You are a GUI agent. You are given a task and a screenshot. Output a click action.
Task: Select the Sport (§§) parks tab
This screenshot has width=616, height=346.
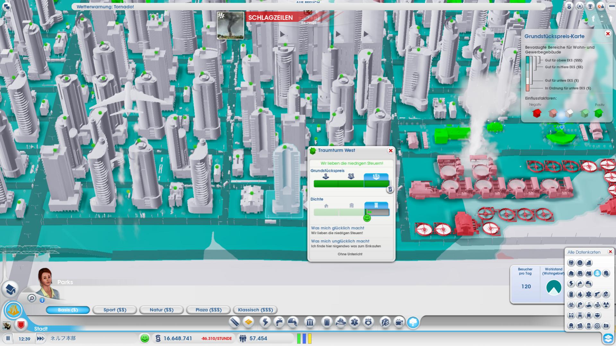(x=115, y=310)
